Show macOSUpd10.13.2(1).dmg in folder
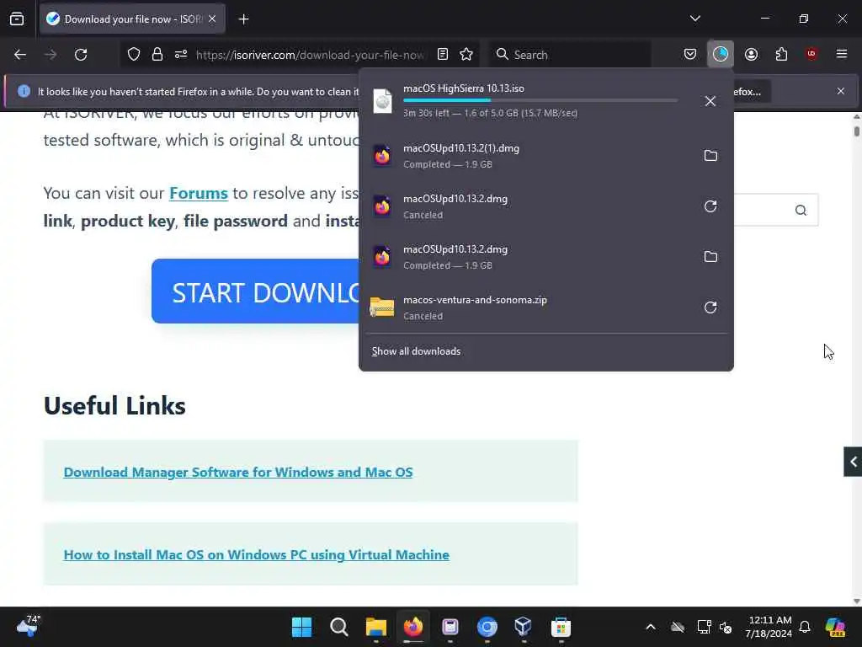The width and height of the screenshot is (862, 647). pyautogui.click(x=710, y=156)
